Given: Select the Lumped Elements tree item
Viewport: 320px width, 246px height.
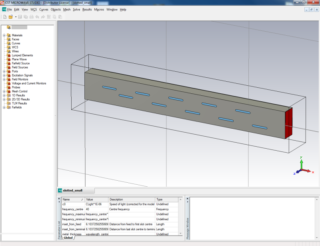Looking at the screenshot, I should click(x=22, y=55).
